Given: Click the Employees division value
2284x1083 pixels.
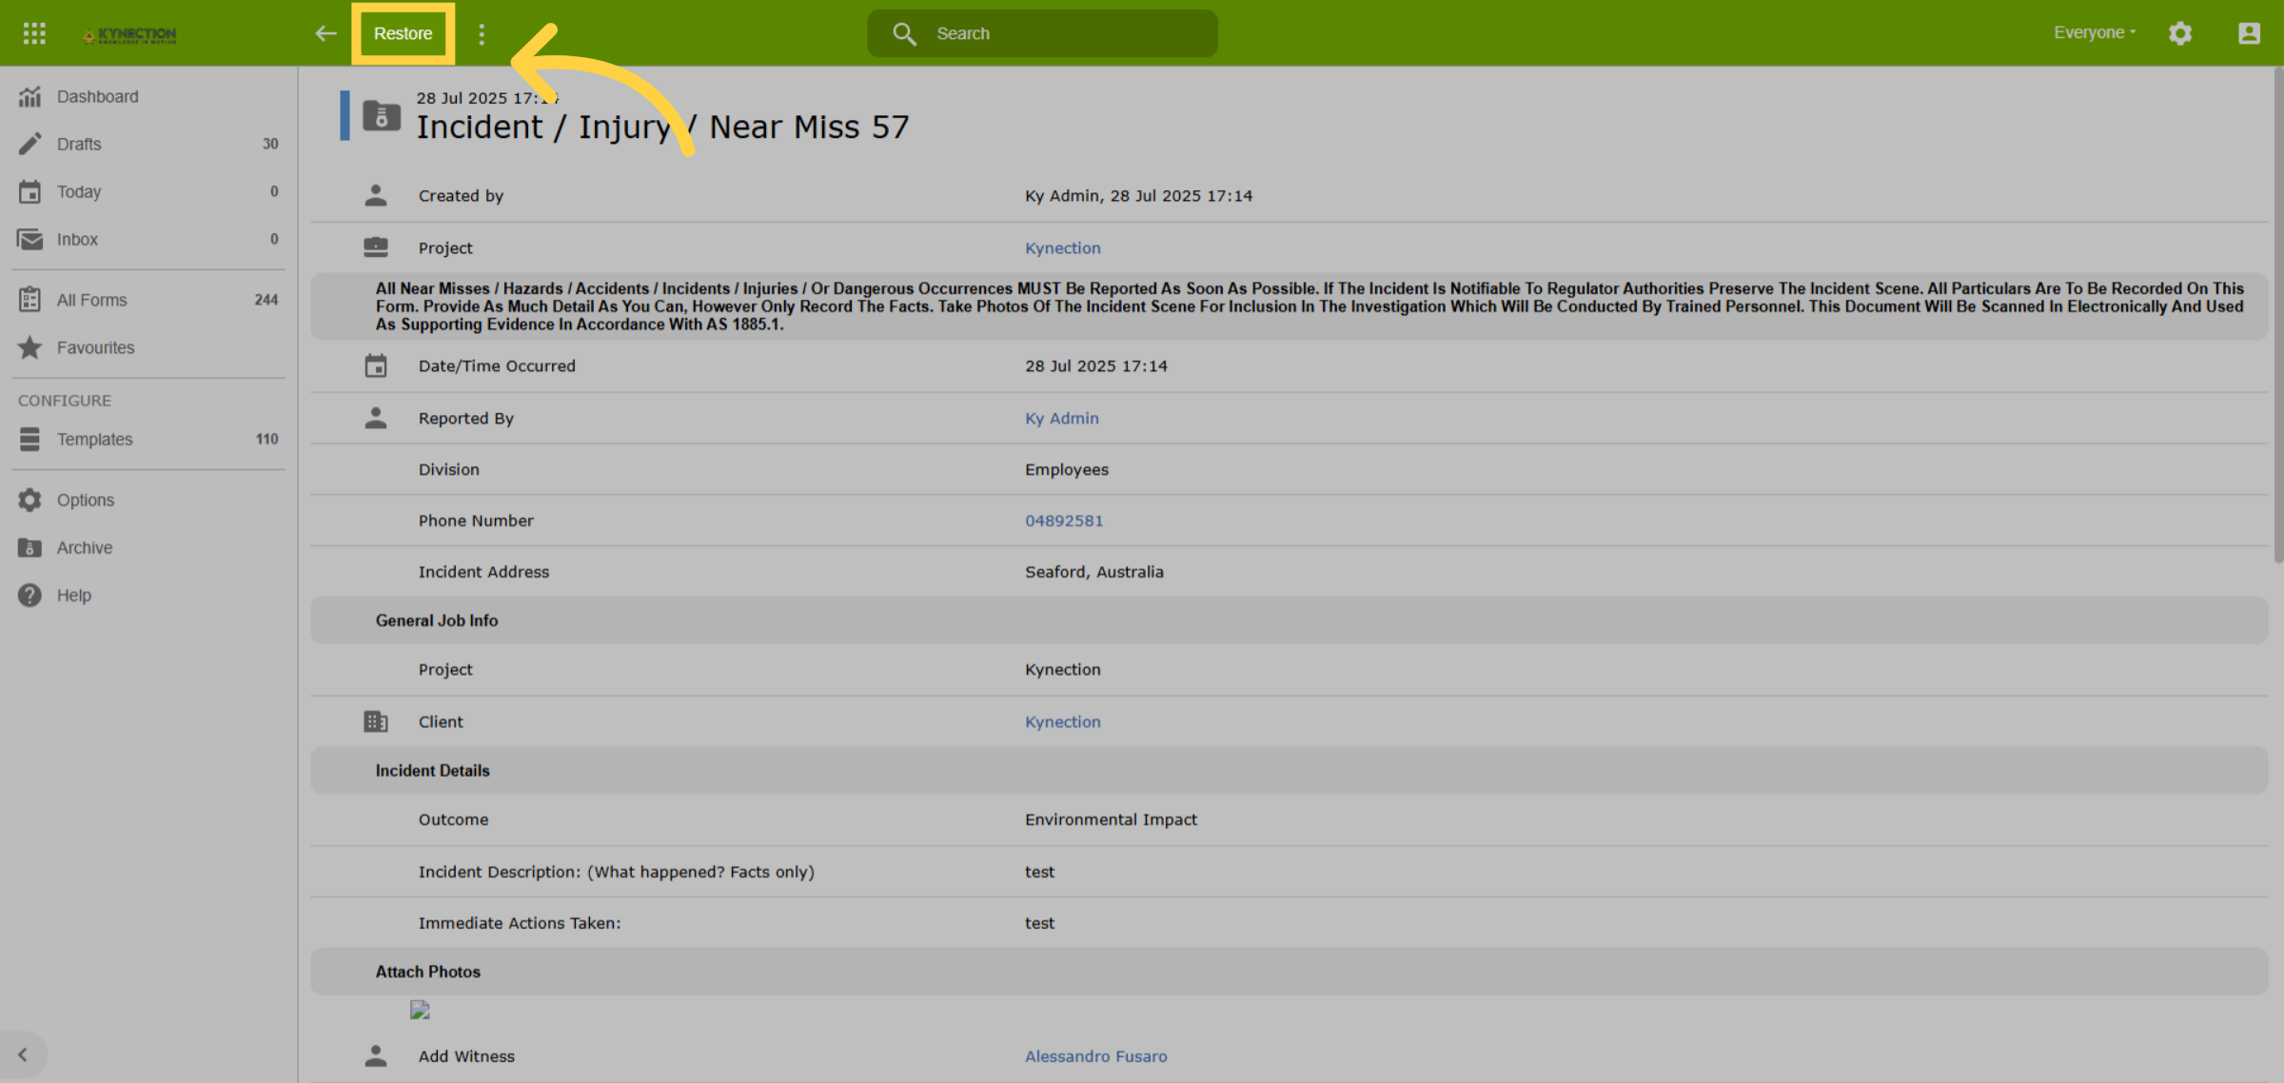Looking at the screenshot, I should (1067, 469).
